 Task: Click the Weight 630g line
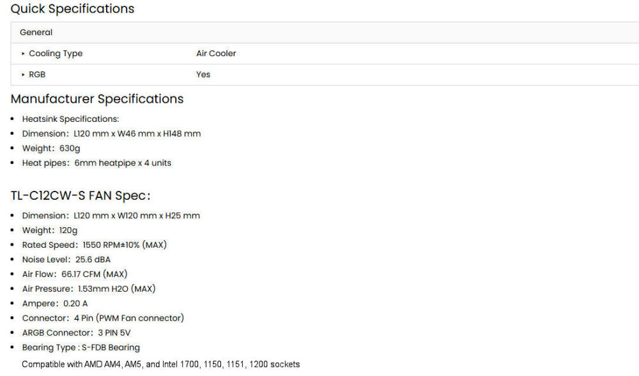51,148
